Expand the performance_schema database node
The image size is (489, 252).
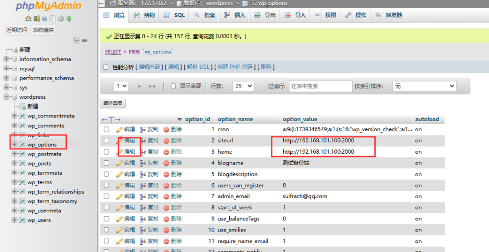pyautogui.click(x=6, y=78)
